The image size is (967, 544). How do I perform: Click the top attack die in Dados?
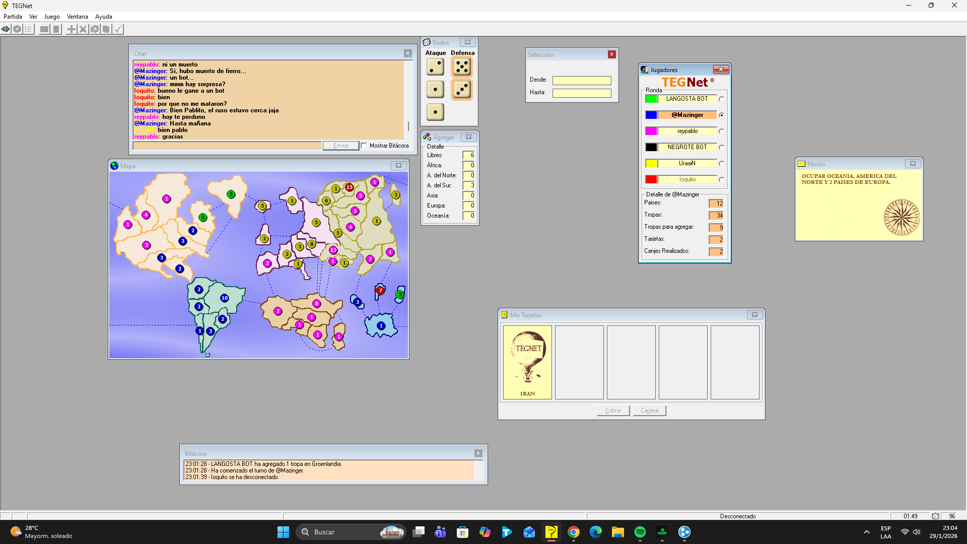pos(435,66)
